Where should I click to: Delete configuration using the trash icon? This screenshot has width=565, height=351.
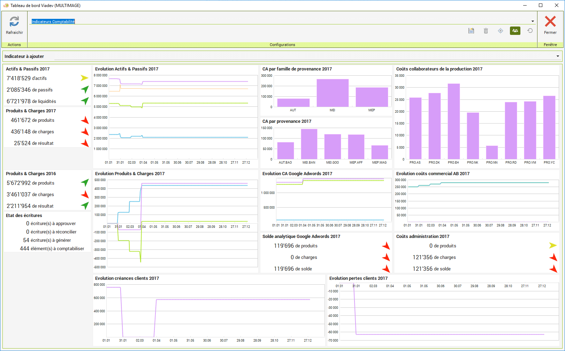tap(486, 31)
